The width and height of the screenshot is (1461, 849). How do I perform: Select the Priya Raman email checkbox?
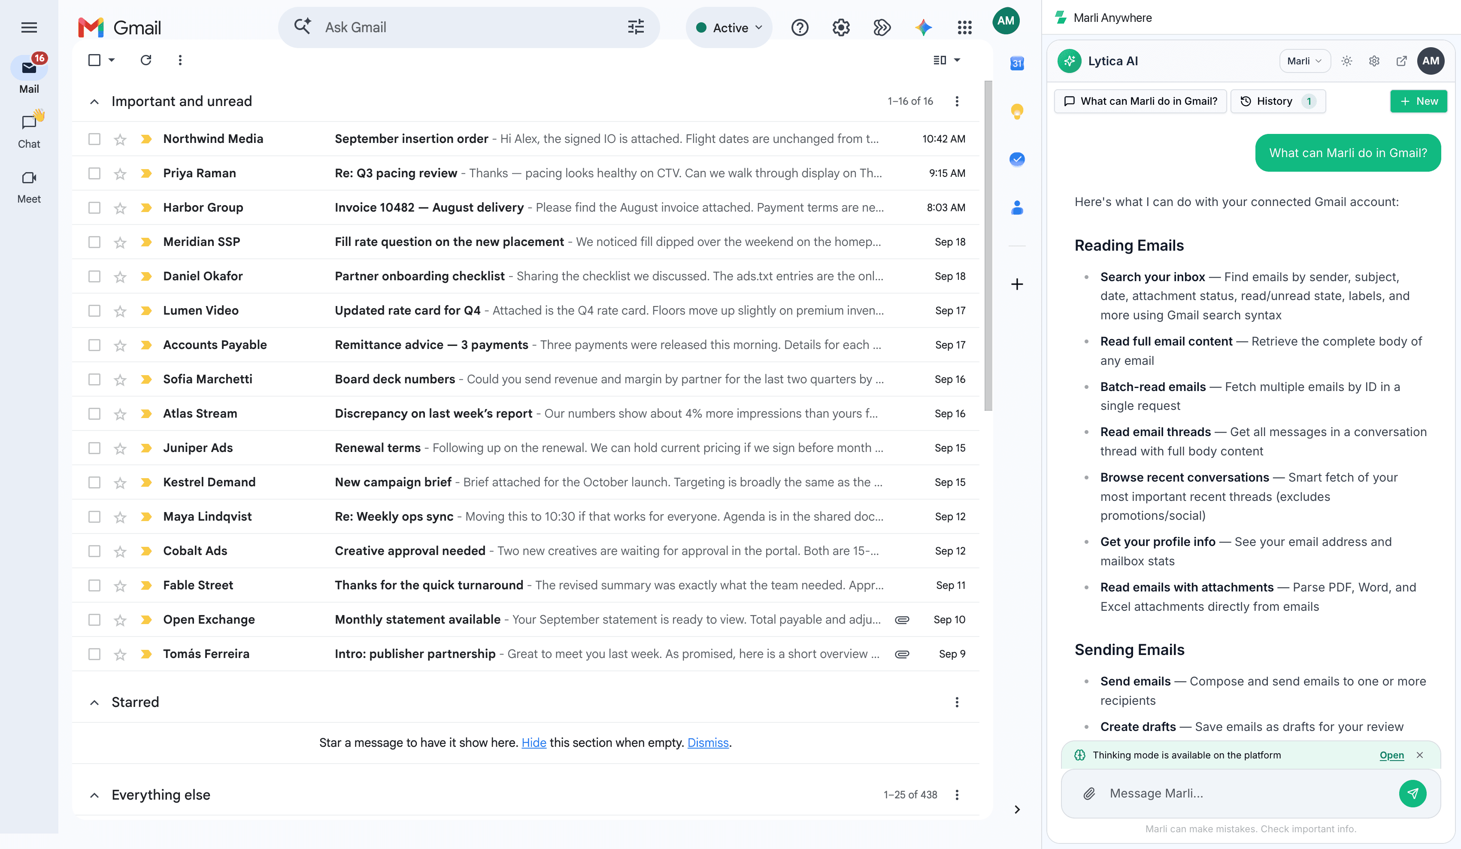pyautogui.click(x=94, y=173)
